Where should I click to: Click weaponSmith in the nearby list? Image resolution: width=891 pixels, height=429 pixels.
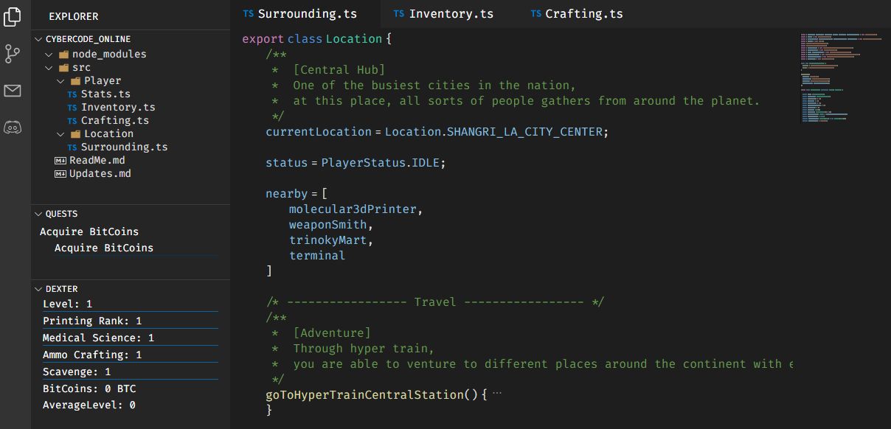[x=330, y=224]
